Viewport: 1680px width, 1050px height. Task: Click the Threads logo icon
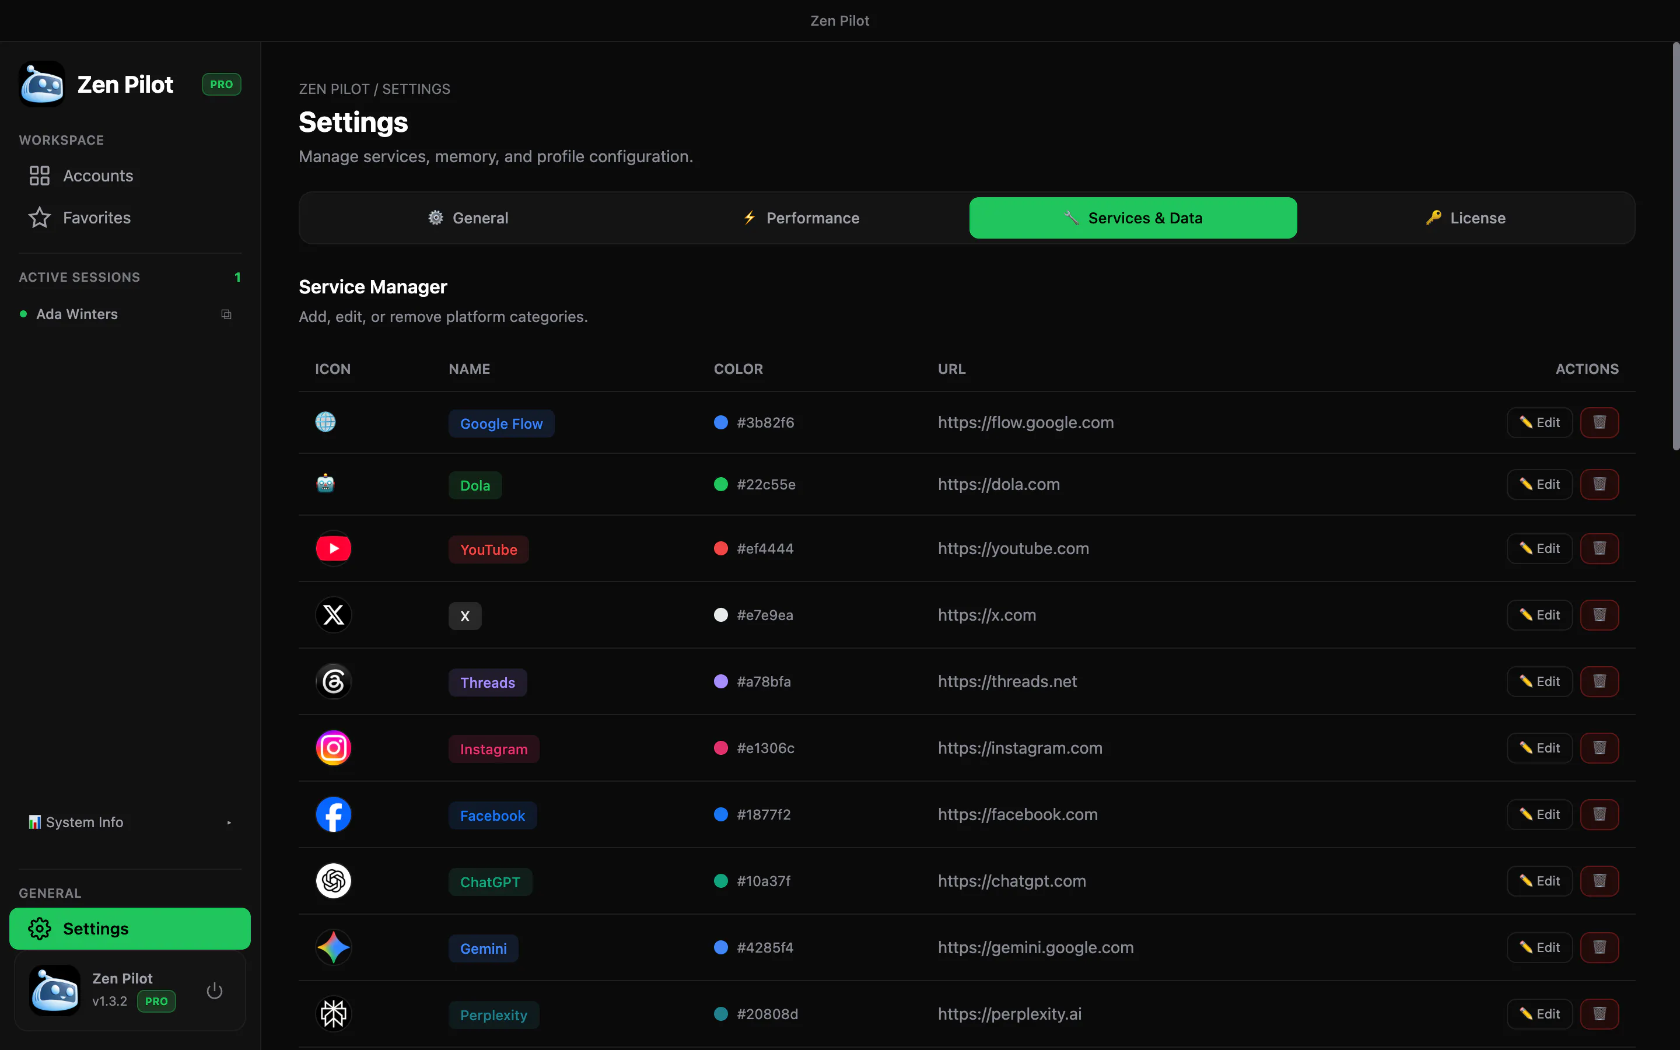click(x=333, y=681)
